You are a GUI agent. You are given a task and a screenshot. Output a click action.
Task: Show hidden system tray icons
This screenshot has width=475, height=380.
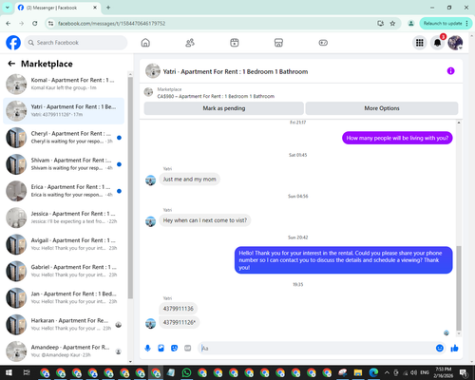tap(387, 372)
